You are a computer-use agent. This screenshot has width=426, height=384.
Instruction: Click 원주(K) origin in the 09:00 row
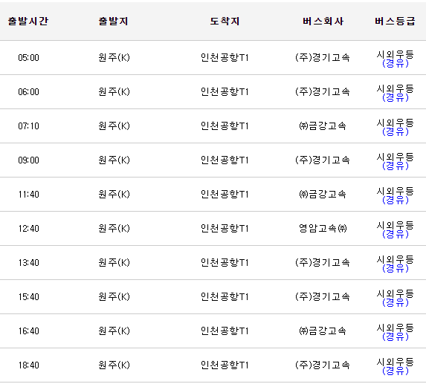114,160
